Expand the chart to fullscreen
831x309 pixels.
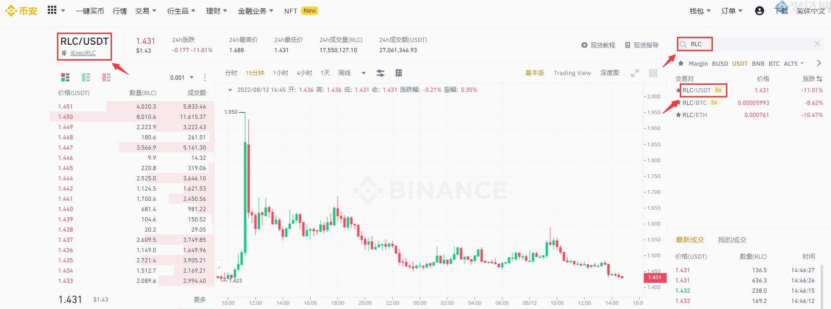click(x=634, y=73)
